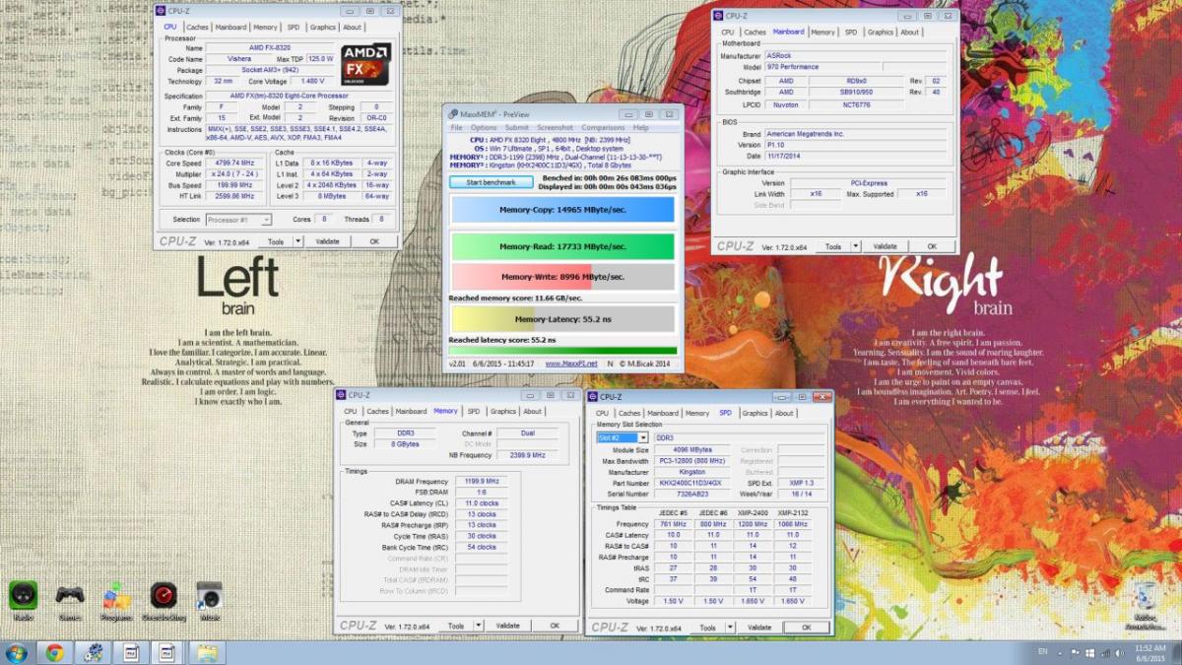The image size is (1182, 665).
Task: Click the NB Frequency value 2399.9 MHz
Action: coord(527,455)
